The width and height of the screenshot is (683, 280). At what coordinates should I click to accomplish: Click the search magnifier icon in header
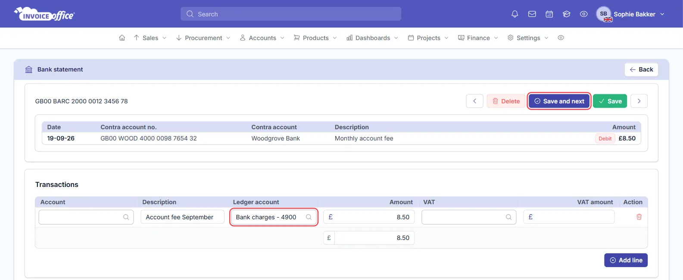190,14
